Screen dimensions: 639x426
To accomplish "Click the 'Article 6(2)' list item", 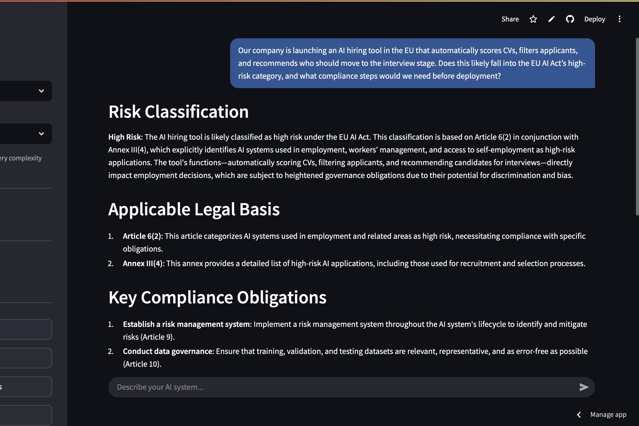I will pyautogui.click(x=354, y=242).
